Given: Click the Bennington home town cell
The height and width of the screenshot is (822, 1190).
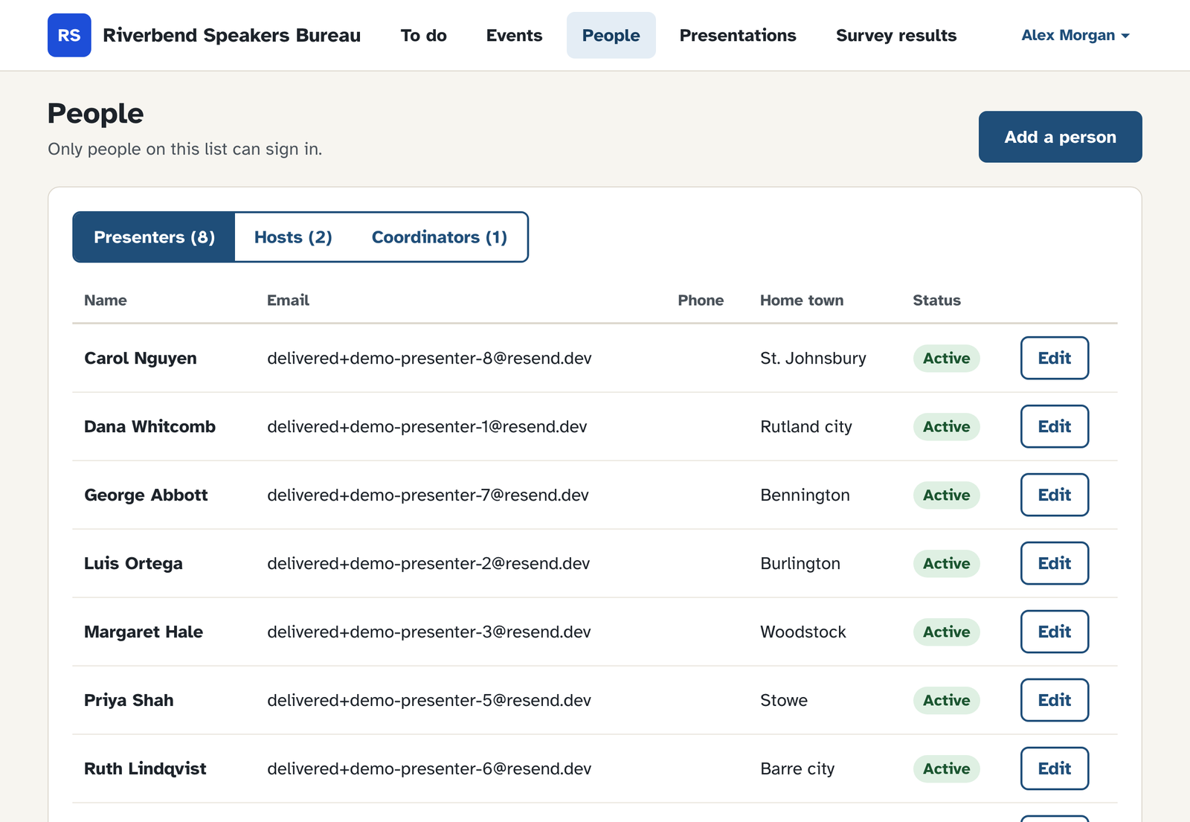Looking at the screenshot, I should coord(805,495).
